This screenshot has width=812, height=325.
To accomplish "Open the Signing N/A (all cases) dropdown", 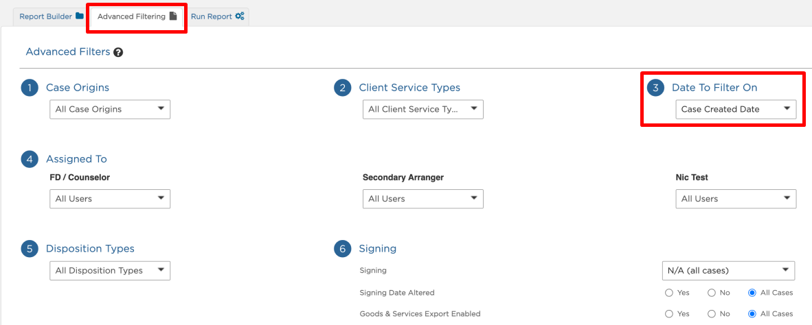I will pyautogui.click(x=728, y=270).
